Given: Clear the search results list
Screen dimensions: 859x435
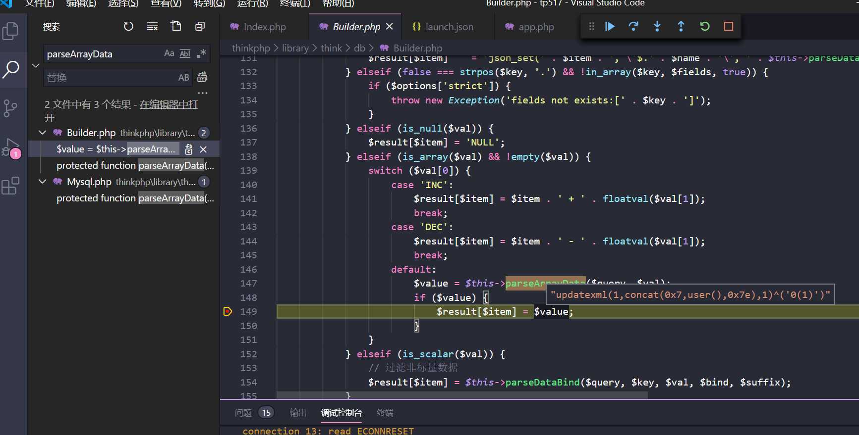Looking at the screenshot, I should [x=152, y=26].
